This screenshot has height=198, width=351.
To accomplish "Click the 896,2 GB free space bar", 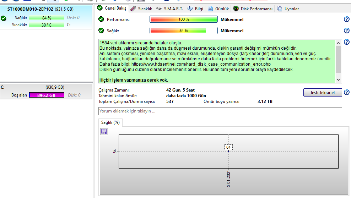I will (47, 95).
